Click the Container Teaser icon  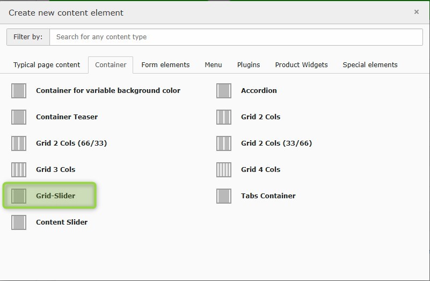(19, 117)
